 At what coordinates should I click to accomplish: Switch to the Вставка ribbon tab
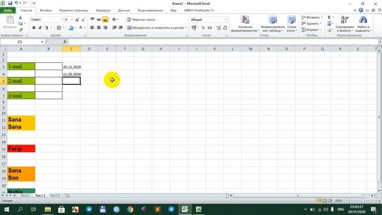[x=45, y=11]
